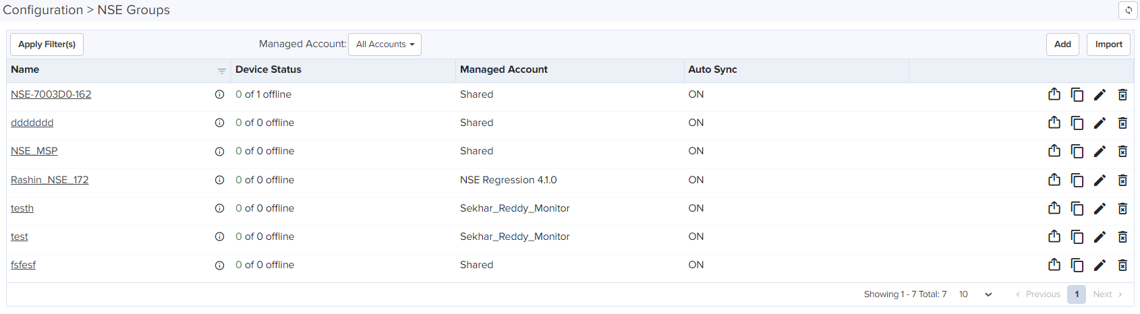
Task: Edit the test group entry
Action: pos(1100,237)
